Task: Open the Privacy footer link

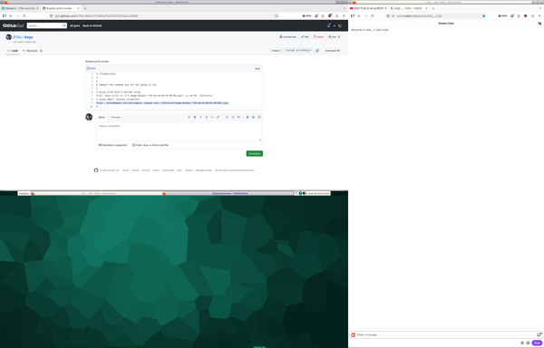Action: [x=135, y=170]
